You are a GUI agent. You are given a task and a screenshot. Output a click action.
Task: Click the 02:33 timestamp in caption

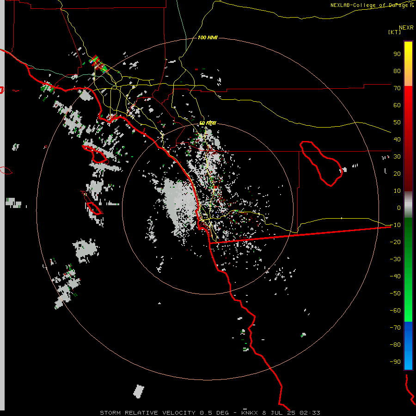point(310,413)
